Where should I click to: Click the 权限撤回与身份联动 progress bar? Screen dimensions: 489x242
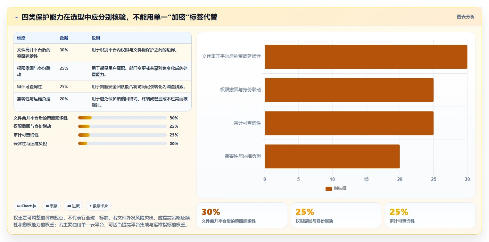(x=122, y=126)
